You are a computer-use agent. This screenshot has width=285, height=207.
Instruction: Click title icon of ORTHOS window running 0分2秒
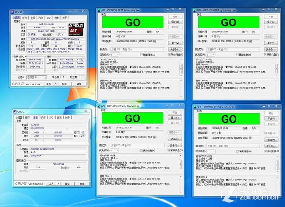(195, 10)
